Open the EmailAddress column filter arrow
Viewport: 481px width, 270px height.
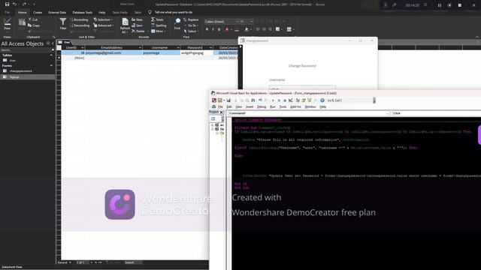pyautogui.click(x=141, y=48)
